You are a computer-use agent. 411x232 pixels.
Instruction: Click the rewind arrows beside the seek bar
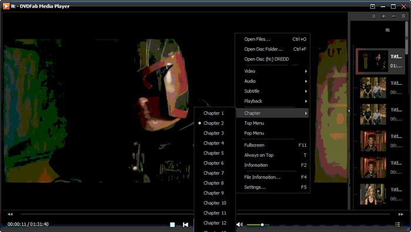(10, 214)
